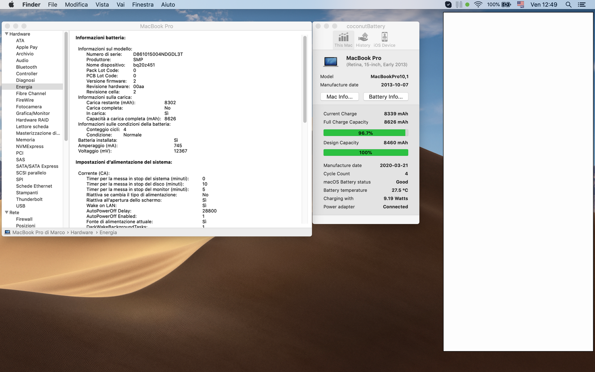Open the Wi-Fi menu
Screen dimensions: 595x372
[478, 4]
